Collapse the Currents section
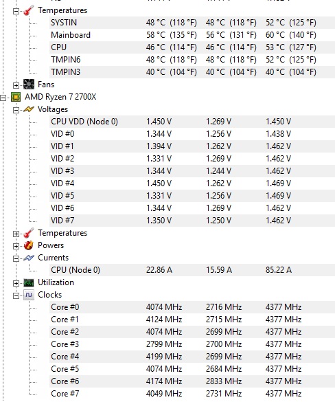This screenshot has height=402, width=335. click(16, 258)
